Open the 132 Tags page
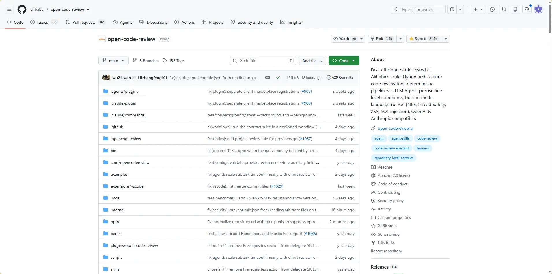 tap(174, 60)
